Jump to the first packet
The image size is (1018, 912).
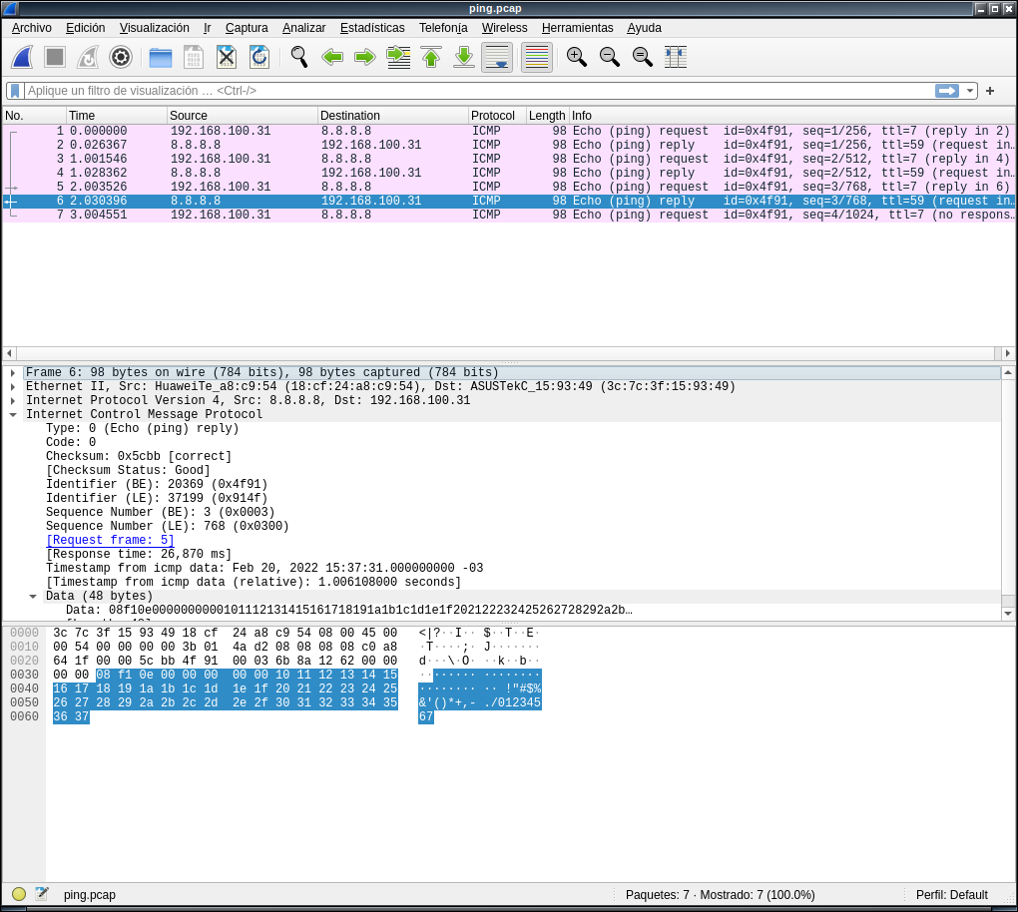(431, 57)
